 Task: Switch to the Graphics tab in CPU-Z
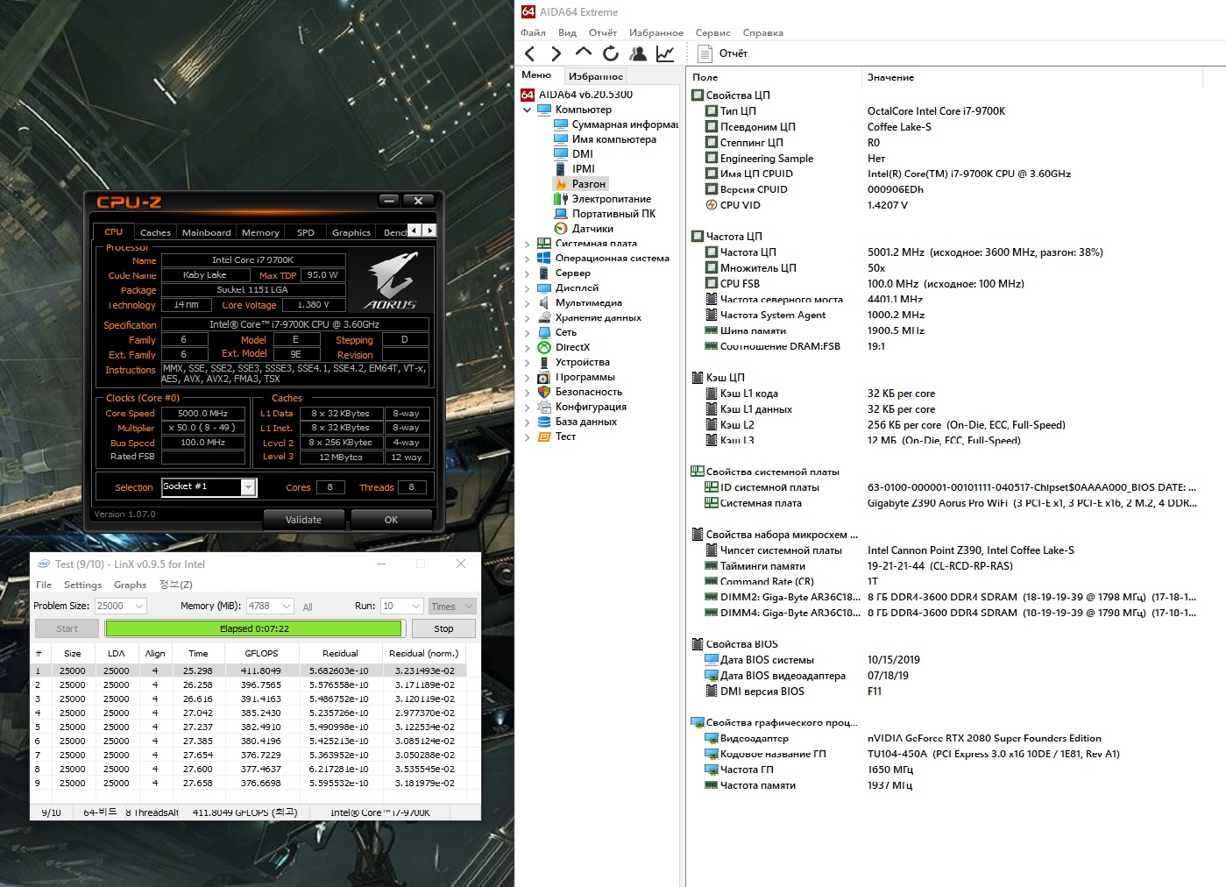(x=351, y=232)
